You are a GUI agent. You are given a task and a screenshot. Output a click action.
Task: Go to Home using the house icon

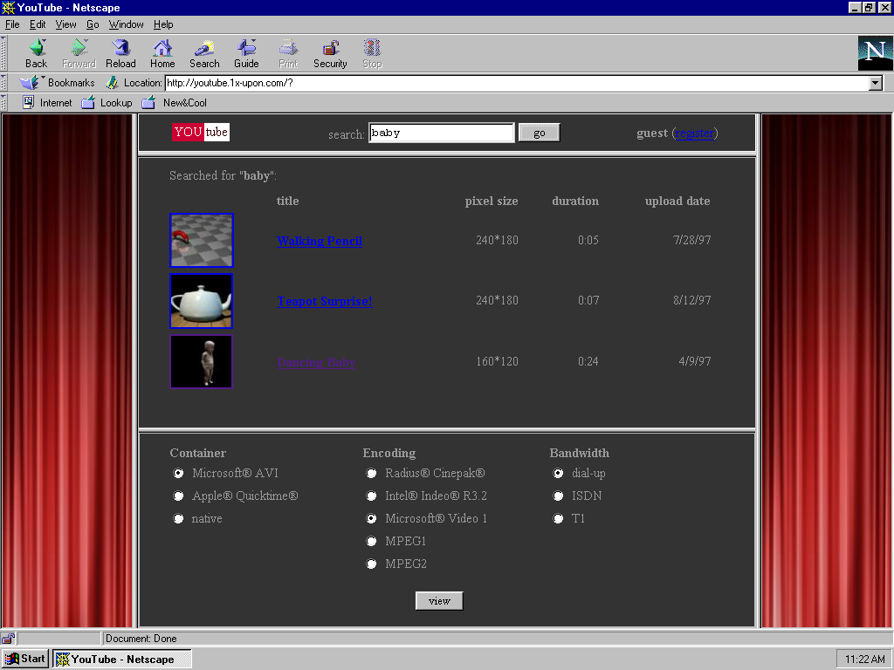pyautogui.click(x=162, y=49)
